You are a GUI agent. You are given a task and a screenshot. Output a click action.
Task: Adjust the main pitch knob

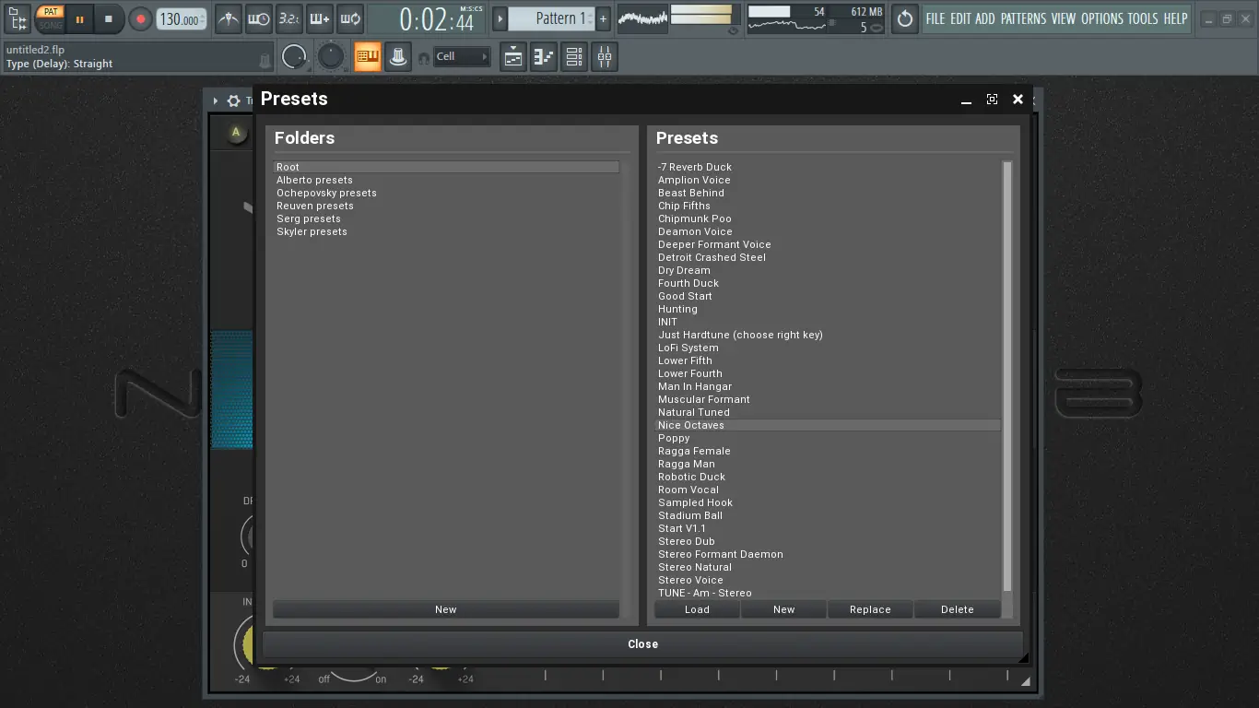pyautogui.click(x=331, y=57)
